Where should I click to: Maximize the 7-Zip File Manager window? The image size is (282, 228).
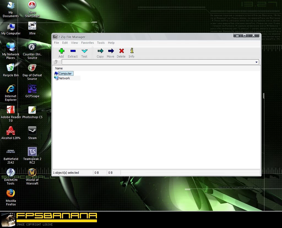pos(245,36)
